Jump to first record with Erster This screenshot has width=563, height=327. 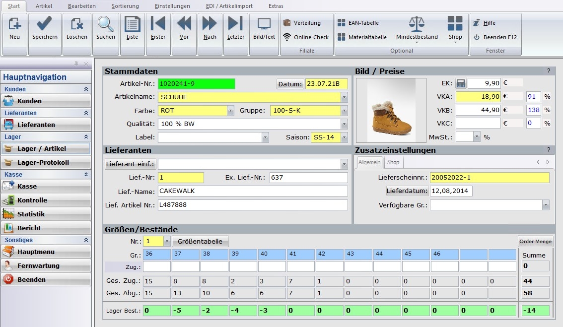pos(158,24)
